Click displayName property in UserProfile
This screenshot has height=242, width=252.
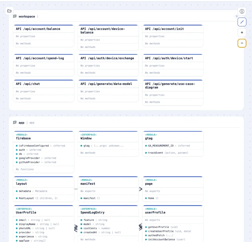pos(38,224)
